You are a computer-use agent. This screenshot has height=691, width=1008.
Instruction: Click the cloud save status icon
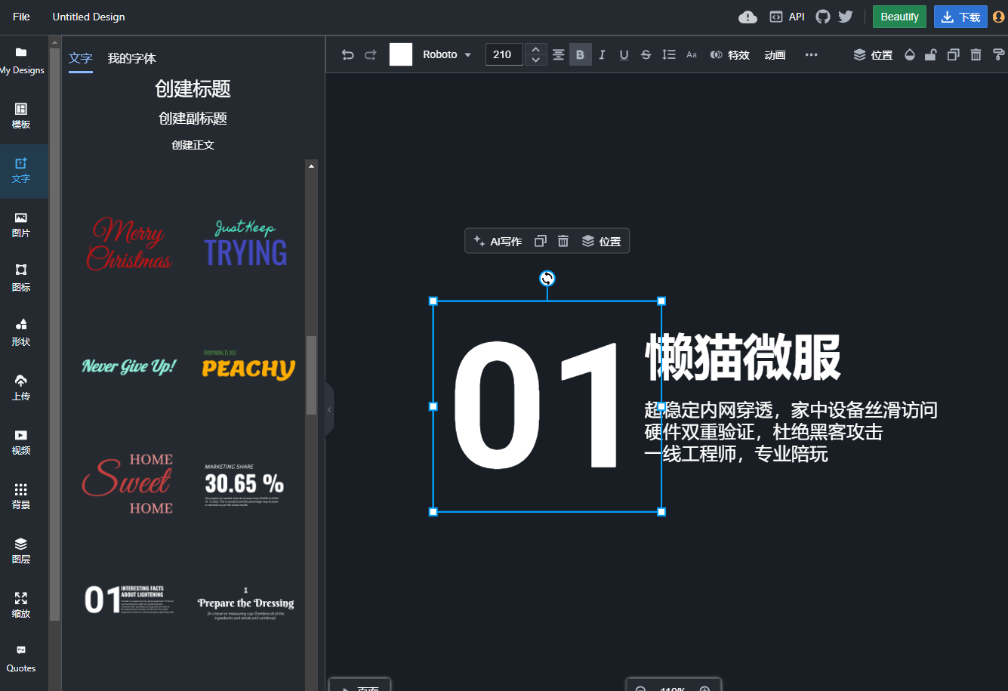coord(748,17)
